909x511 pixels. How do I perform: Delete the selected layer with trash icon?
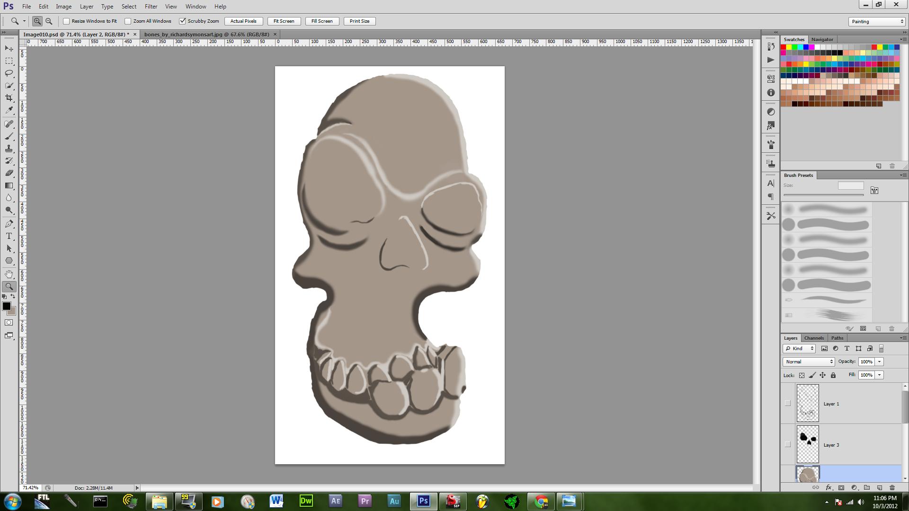[x=892, y=488]
